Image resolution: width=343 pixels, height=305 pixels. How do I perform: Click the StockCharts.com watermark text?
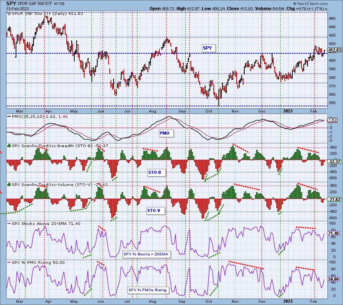310,3
